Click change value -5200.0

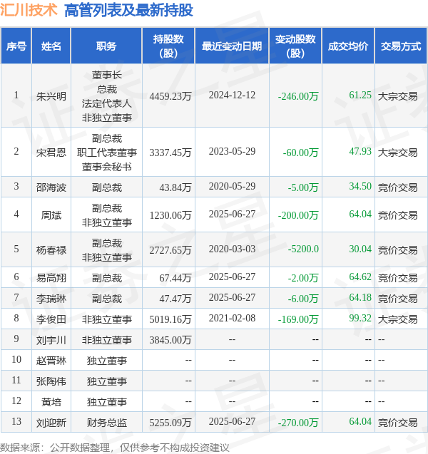(303, 249)
